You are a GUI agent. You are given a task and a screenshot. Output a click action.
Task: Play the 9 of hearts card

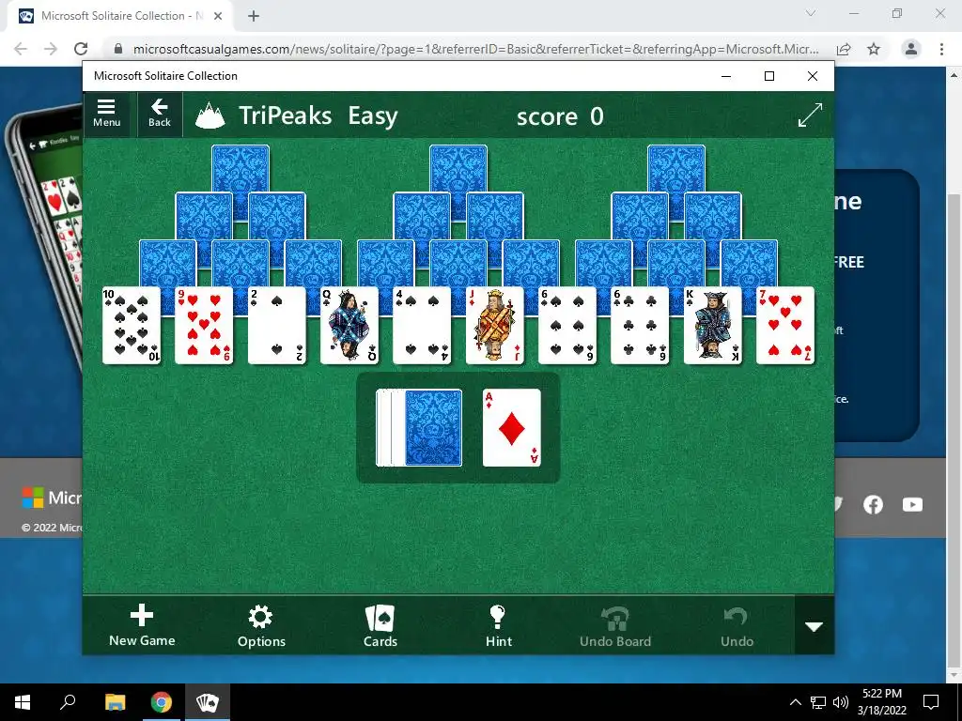tap(204, 326)
